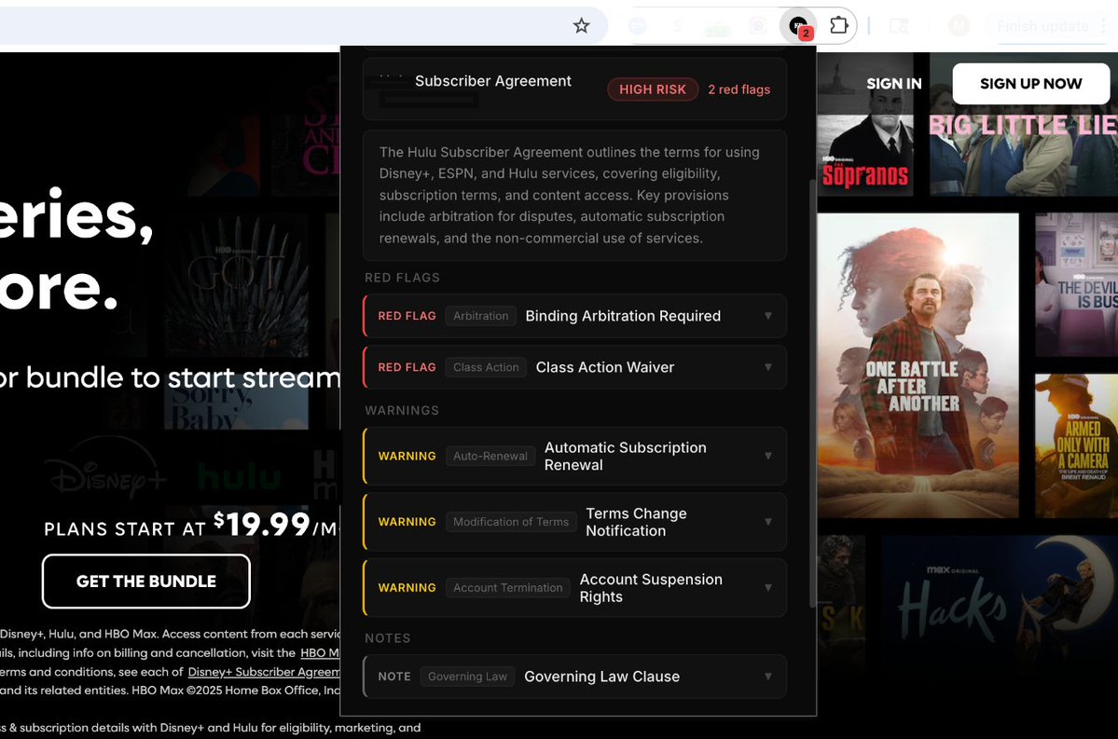
Task: Open the browser Extensions puzzle icon
Action: [x=838, y=26]
